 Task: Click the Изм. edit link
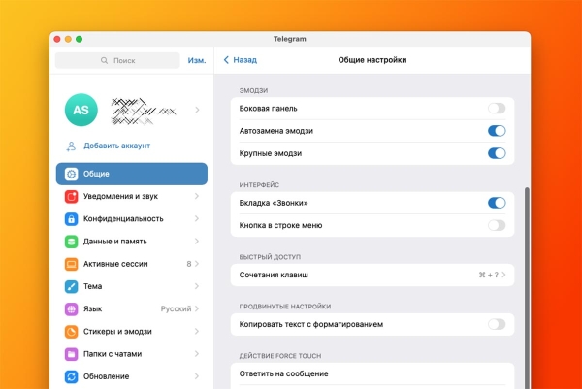click(x=196, y=60)
